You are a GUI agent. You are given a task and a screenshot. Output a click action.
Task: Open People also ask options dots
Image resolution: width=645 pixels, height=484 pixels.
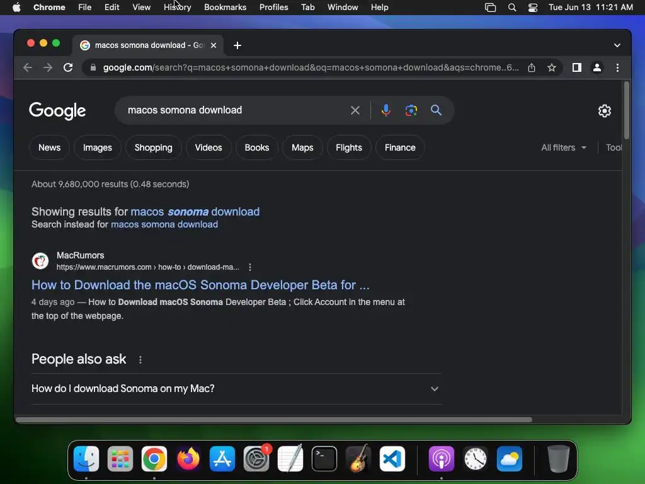pos(140,360)
